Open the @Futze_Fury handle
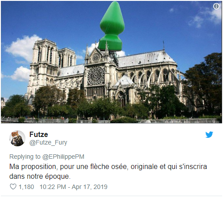 pos(48,143)
